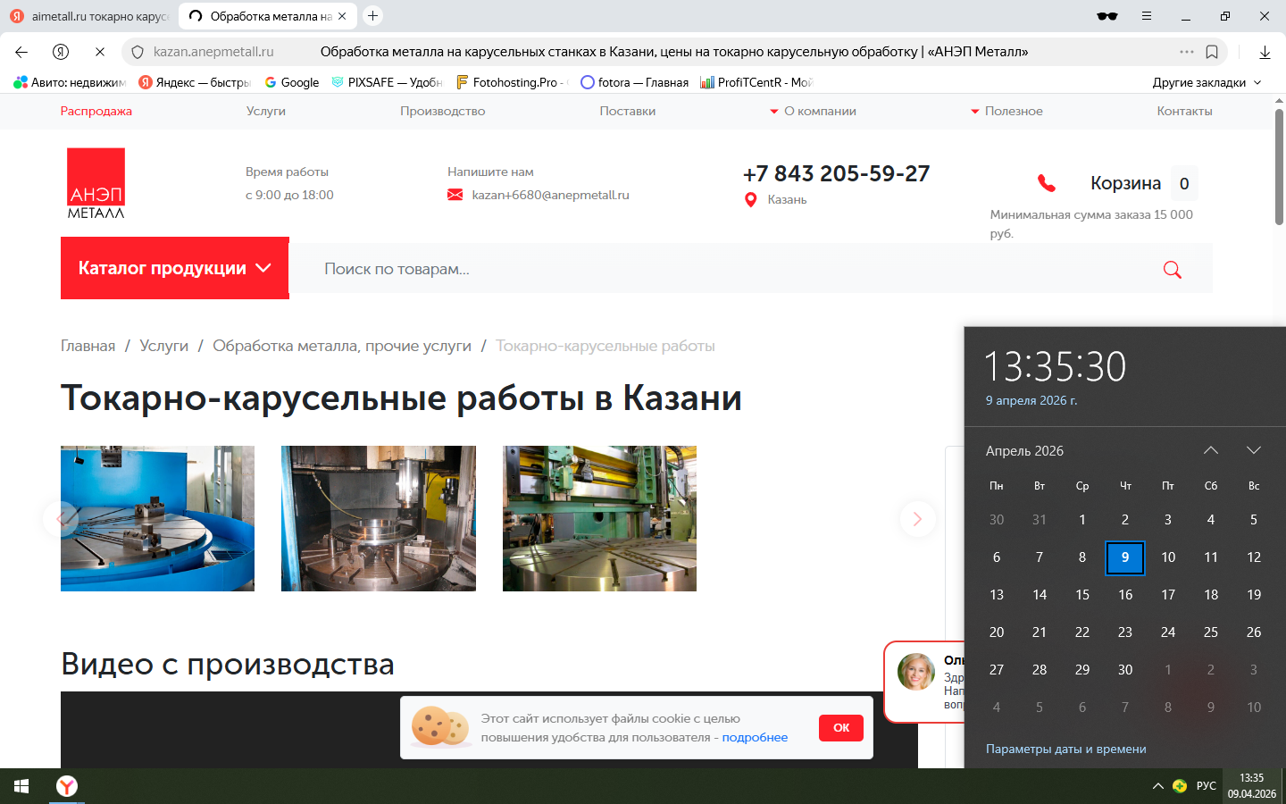1286x804 pixels.
Task: Click the chat consultant avatar
Action: [x=916, y=672]
